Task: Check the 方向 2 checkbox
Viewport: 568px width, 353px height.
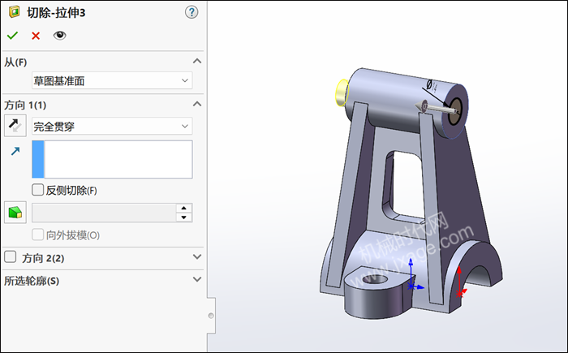Action: [x=11, y=257]
